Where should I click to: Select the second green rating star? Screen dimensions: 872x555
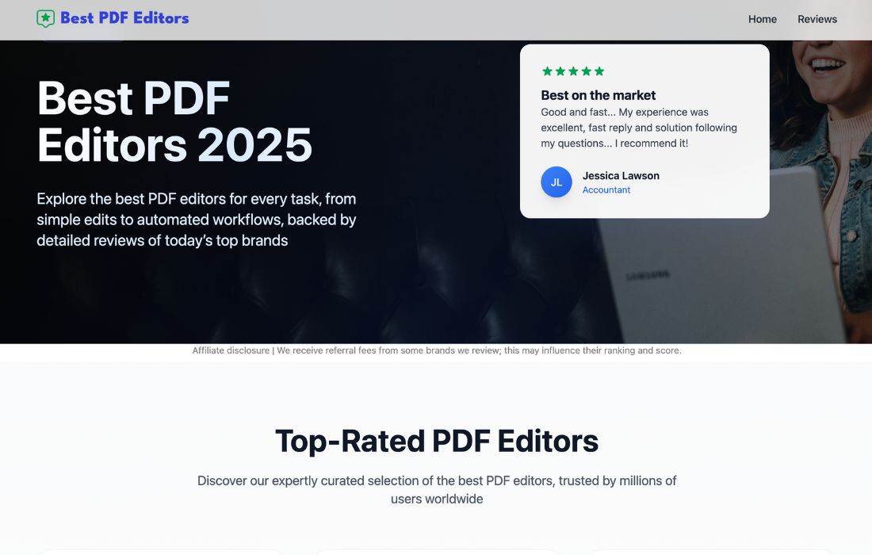click(560, 71)
